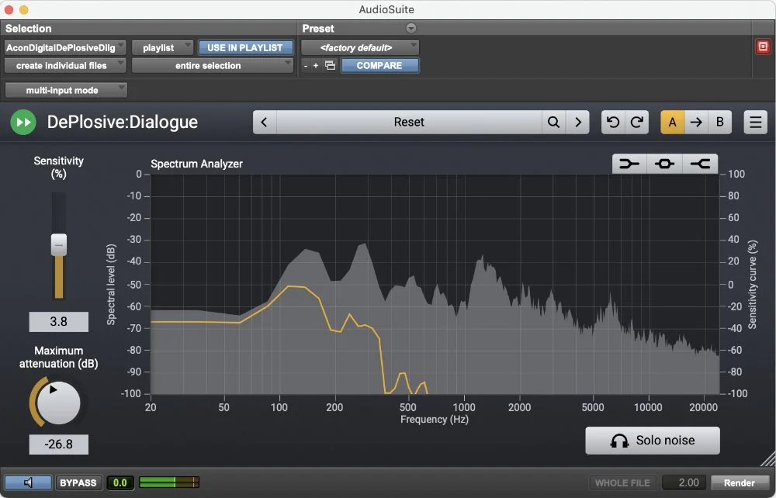Toggle WHOLE FILE processing
This screenshot has height=498, width=776.
[622, 482]
